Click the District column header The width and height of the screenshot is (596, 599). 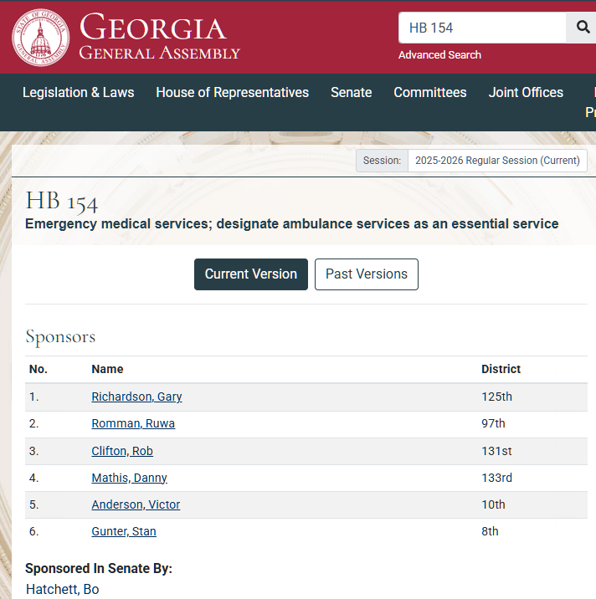[501, 369]
